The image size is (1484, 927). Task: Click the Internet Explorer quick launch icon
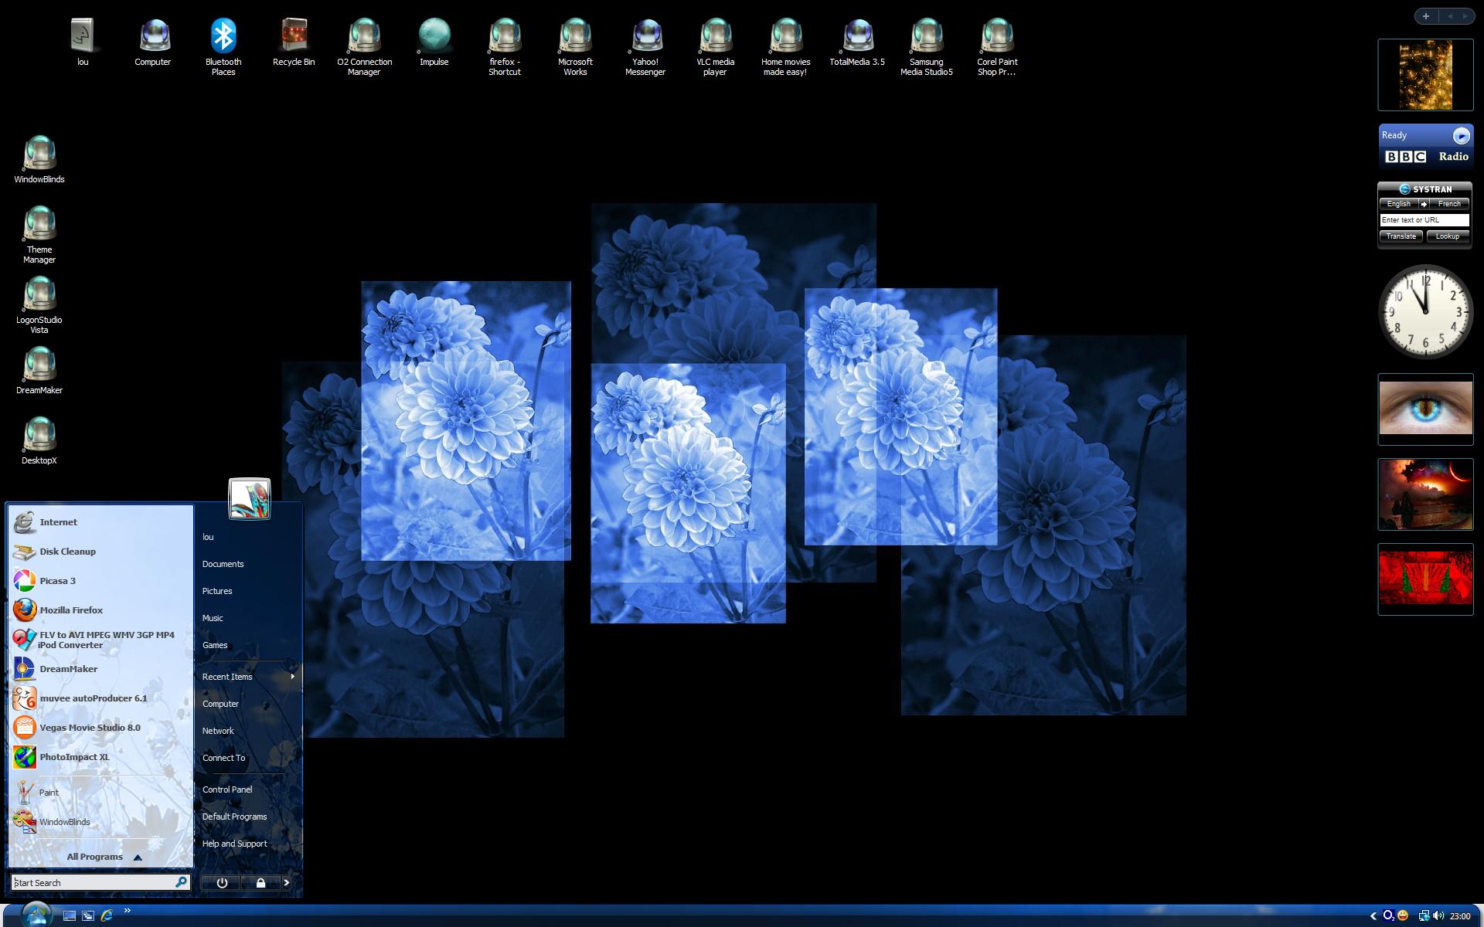[107, 915]
